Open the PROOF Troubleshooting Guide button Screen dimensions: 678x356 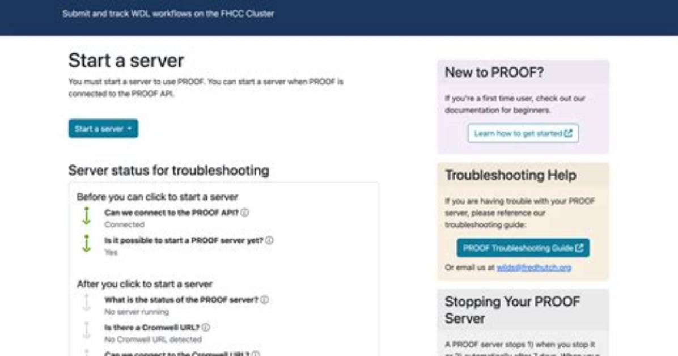523,248
